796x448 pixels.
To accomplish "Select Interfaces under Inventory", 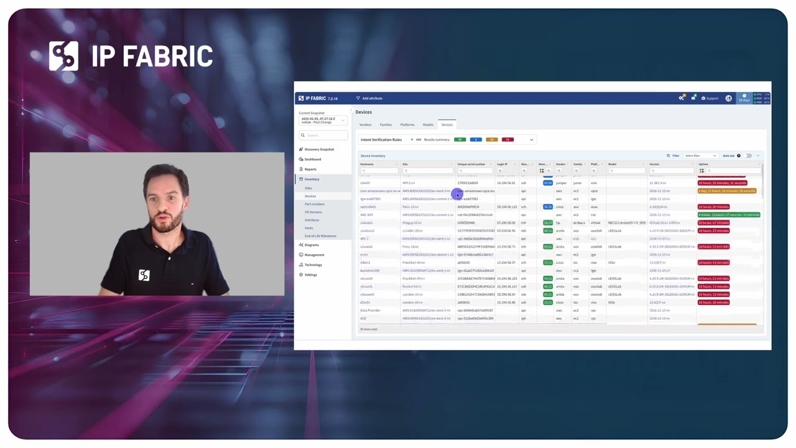I will pyautogui.click(x=312, y=220).
